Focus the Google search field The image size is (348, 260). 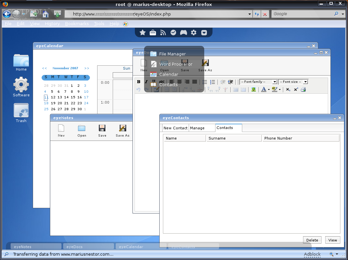pos(303,14)
